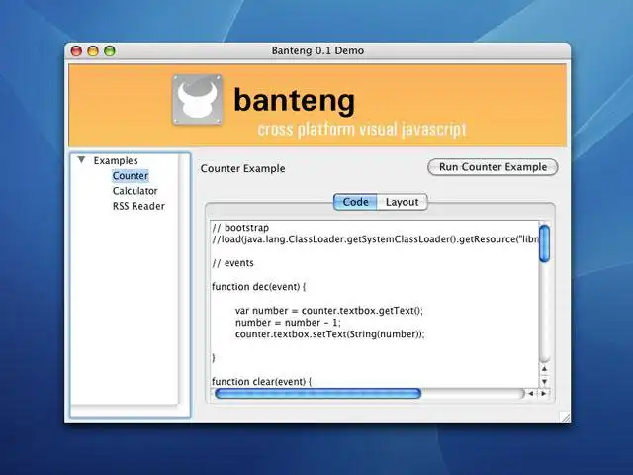Click the "var number = counter.textbox.getText();" line
633x475 pixels.
[329, 311]
